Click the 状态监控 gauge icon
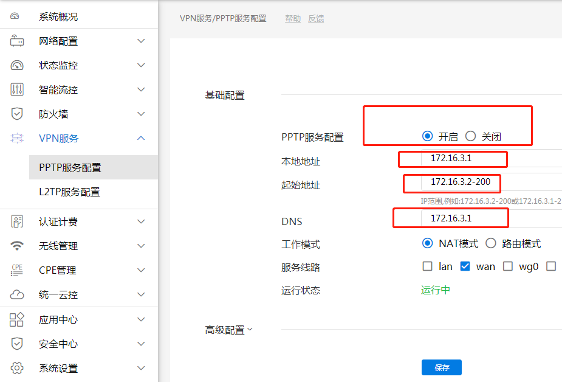This screenshot has width=562, height=382. 17,66
